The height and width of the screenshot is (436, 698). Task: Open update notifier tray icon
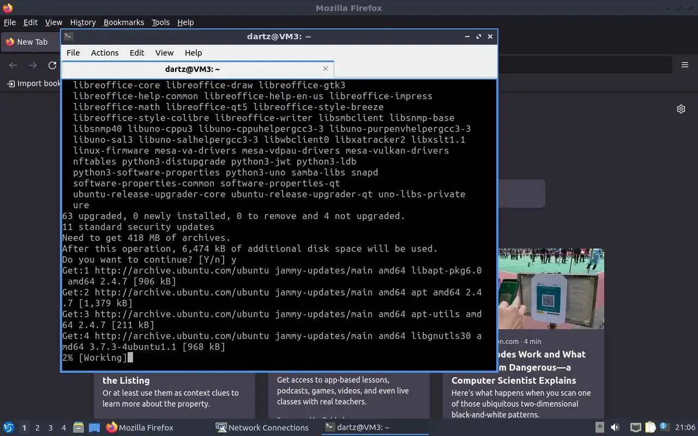(664, 427)
